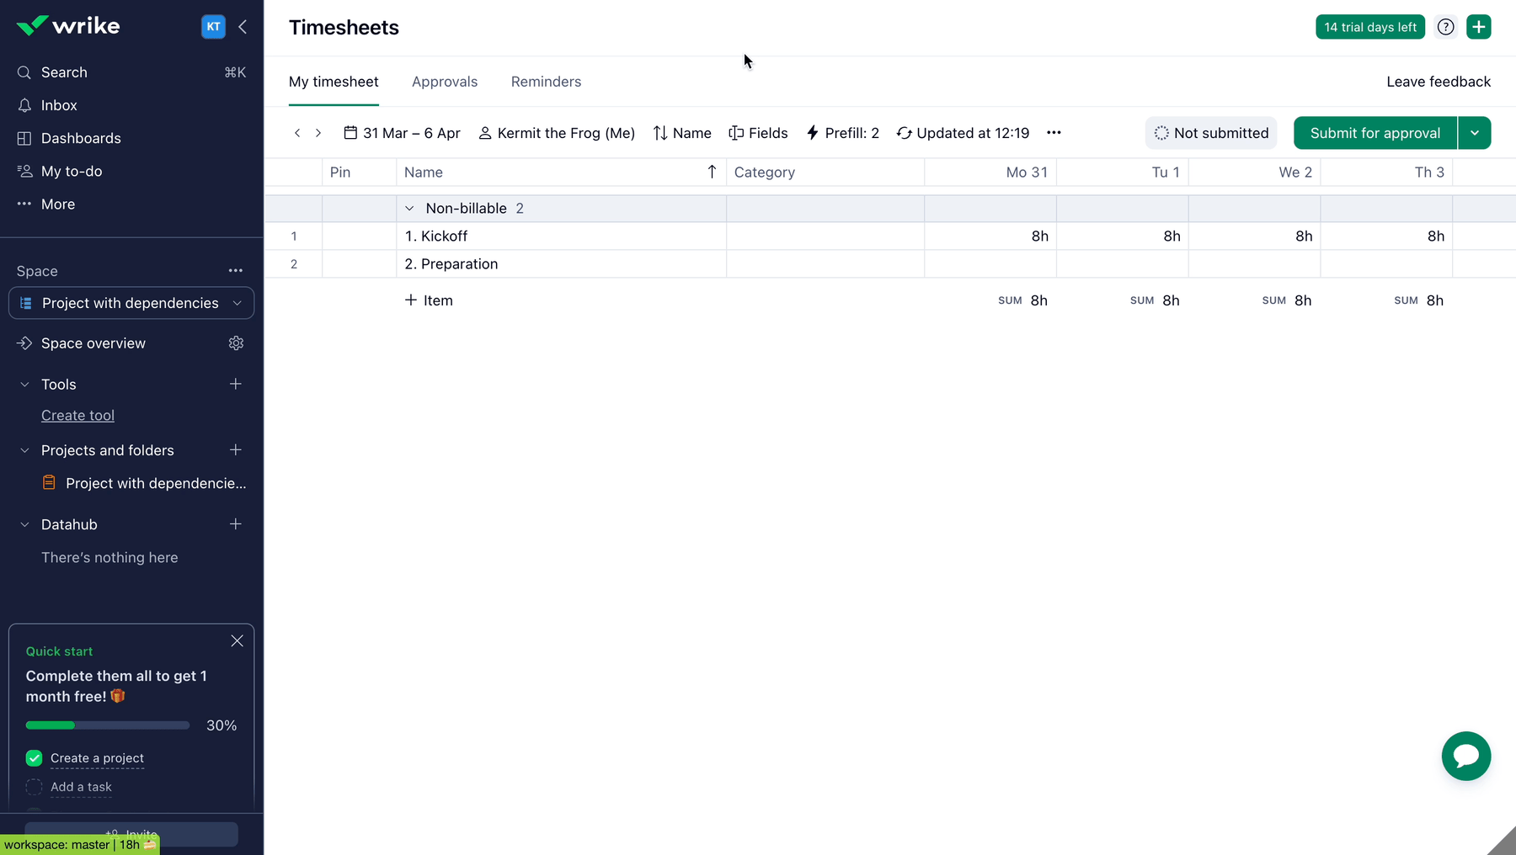Click the Updated at 12:19 refresh control
This screenshot has width=1516, height=855.
point(963,133)
